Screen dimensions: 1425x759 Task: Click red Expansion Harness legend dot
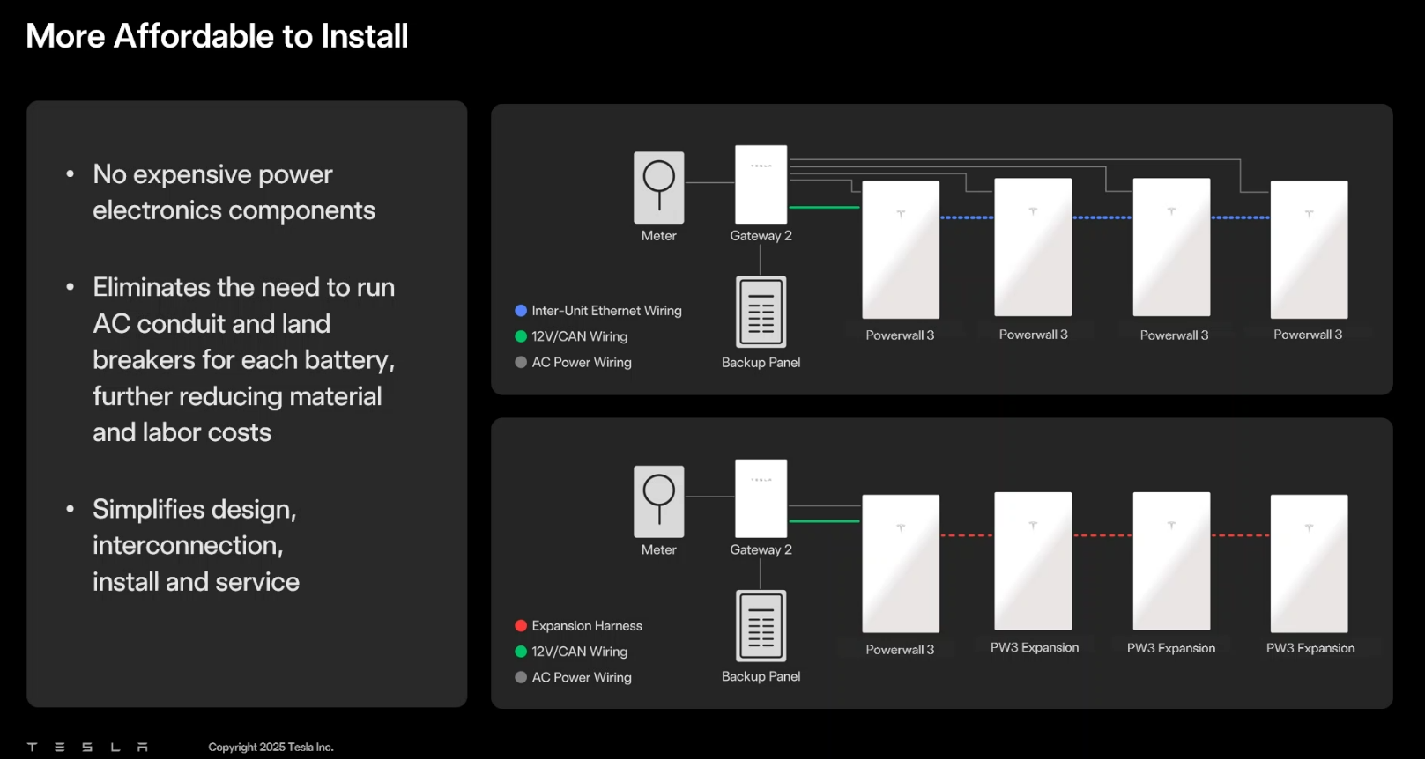point(521,626)
